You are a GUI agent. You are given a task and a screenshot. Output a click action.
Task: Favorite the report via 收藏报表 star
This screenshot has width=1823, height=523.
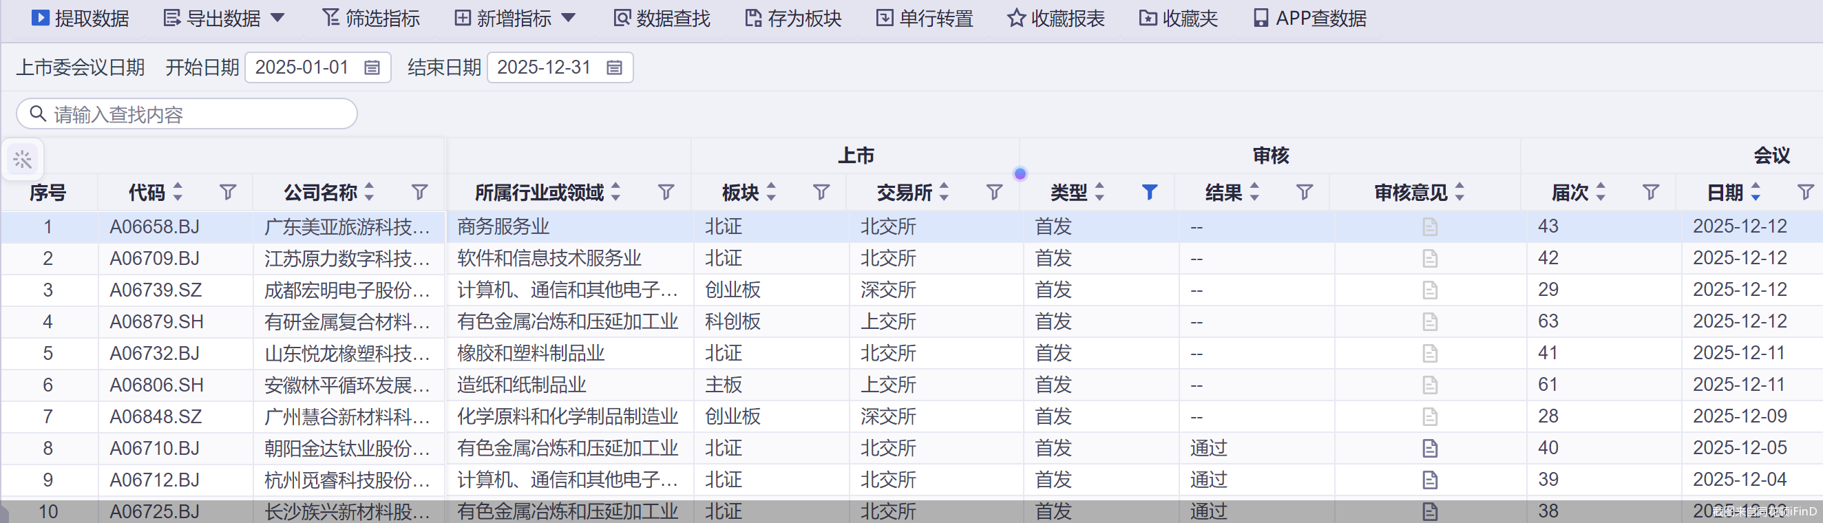(x=1016, y=19)
